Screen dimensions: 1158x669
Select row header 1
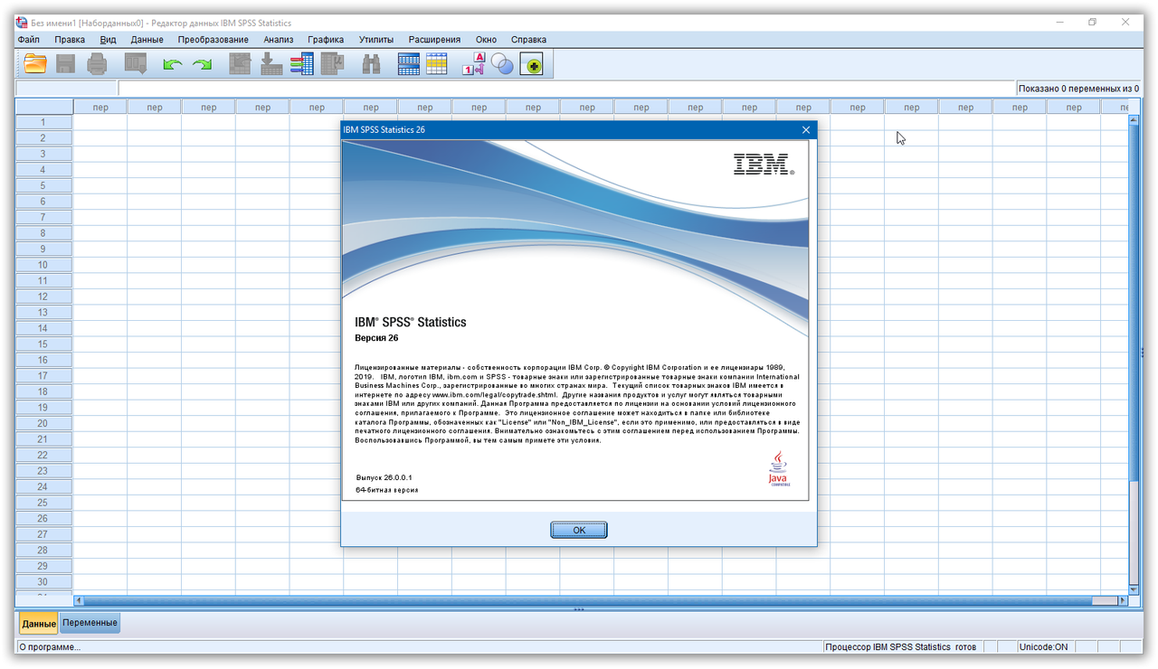(43, 123)
